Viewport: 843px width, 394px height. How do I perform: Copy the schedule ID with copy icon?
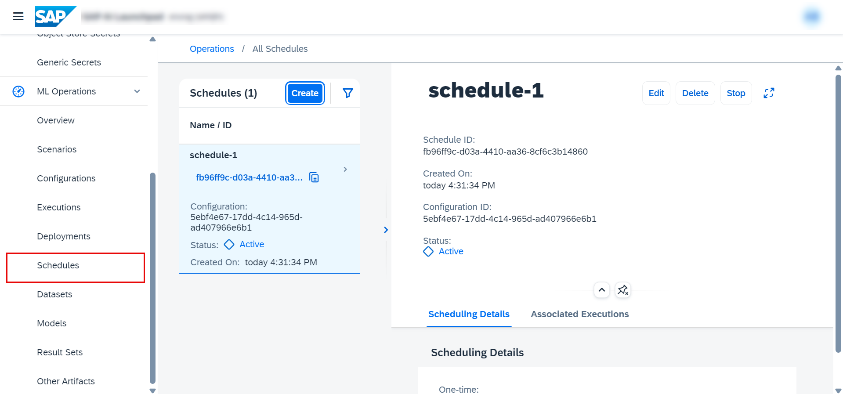pyautogui.click(x=314, y=177)
